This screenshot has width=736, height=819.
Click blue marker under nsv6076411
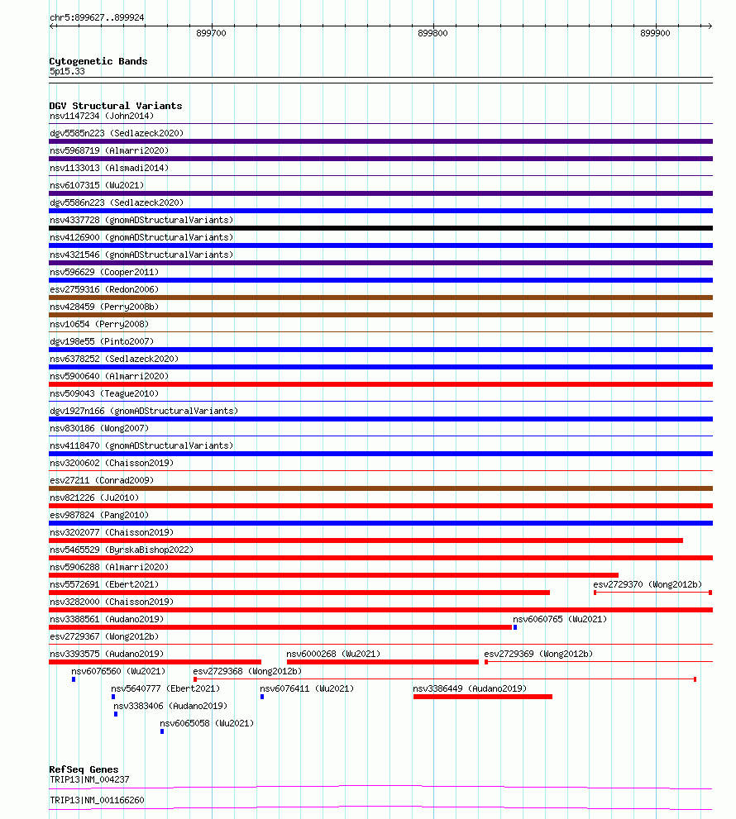[262, 697]
